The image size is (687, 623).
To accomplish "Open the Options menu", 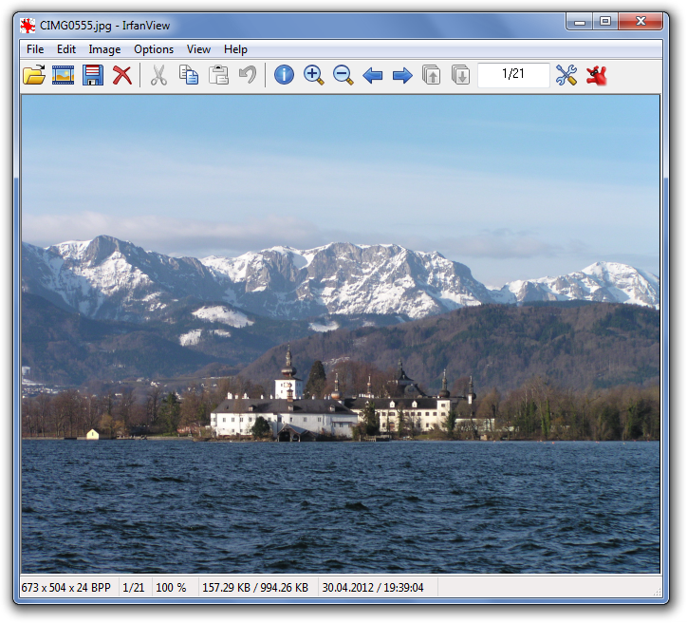I will pyautogui.click(x=154, y=49).
